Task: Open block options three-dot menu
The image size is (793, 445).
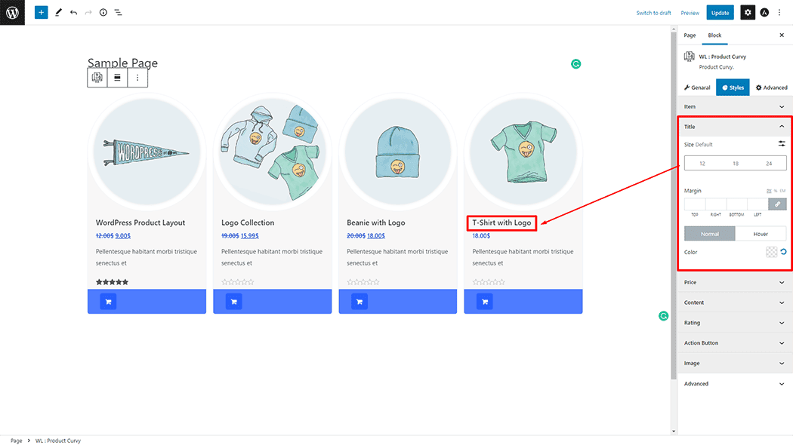Action: tap(137, 78)
